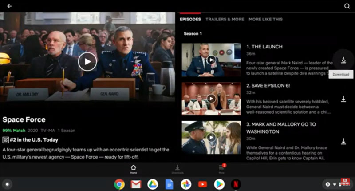Click the Top 10 badge icon
The image size is (355, 191).
[x=5, y=140]
